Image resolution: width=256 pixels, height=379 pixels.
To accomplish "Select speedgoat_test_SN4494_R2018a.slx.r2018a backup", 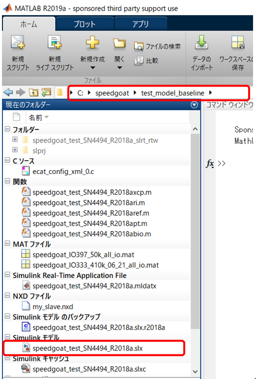I will click(x=99, y=327).
